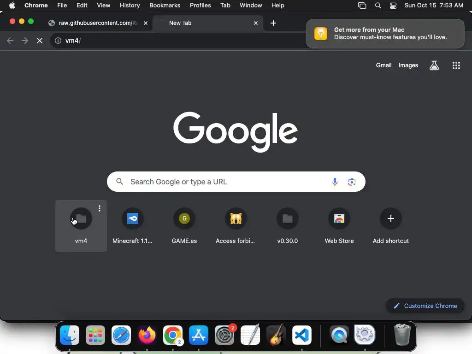Screen dimensions: 472x354
Task: Click the Stage Manager icon in menu bar
Action: 362,6
